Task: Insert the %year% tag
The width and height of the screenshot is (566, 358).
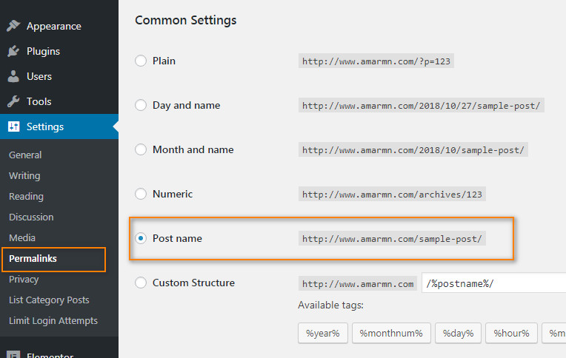Action: tap(323, 333)
